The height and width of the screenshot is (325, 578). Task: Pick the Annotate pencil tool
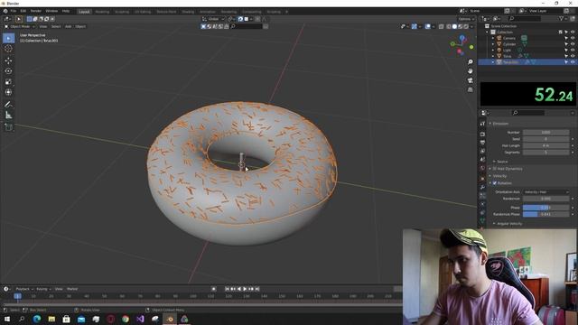(8, 105)
